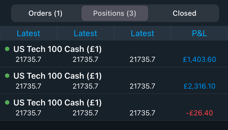Click green status dot of second position

tap(7, 76)
